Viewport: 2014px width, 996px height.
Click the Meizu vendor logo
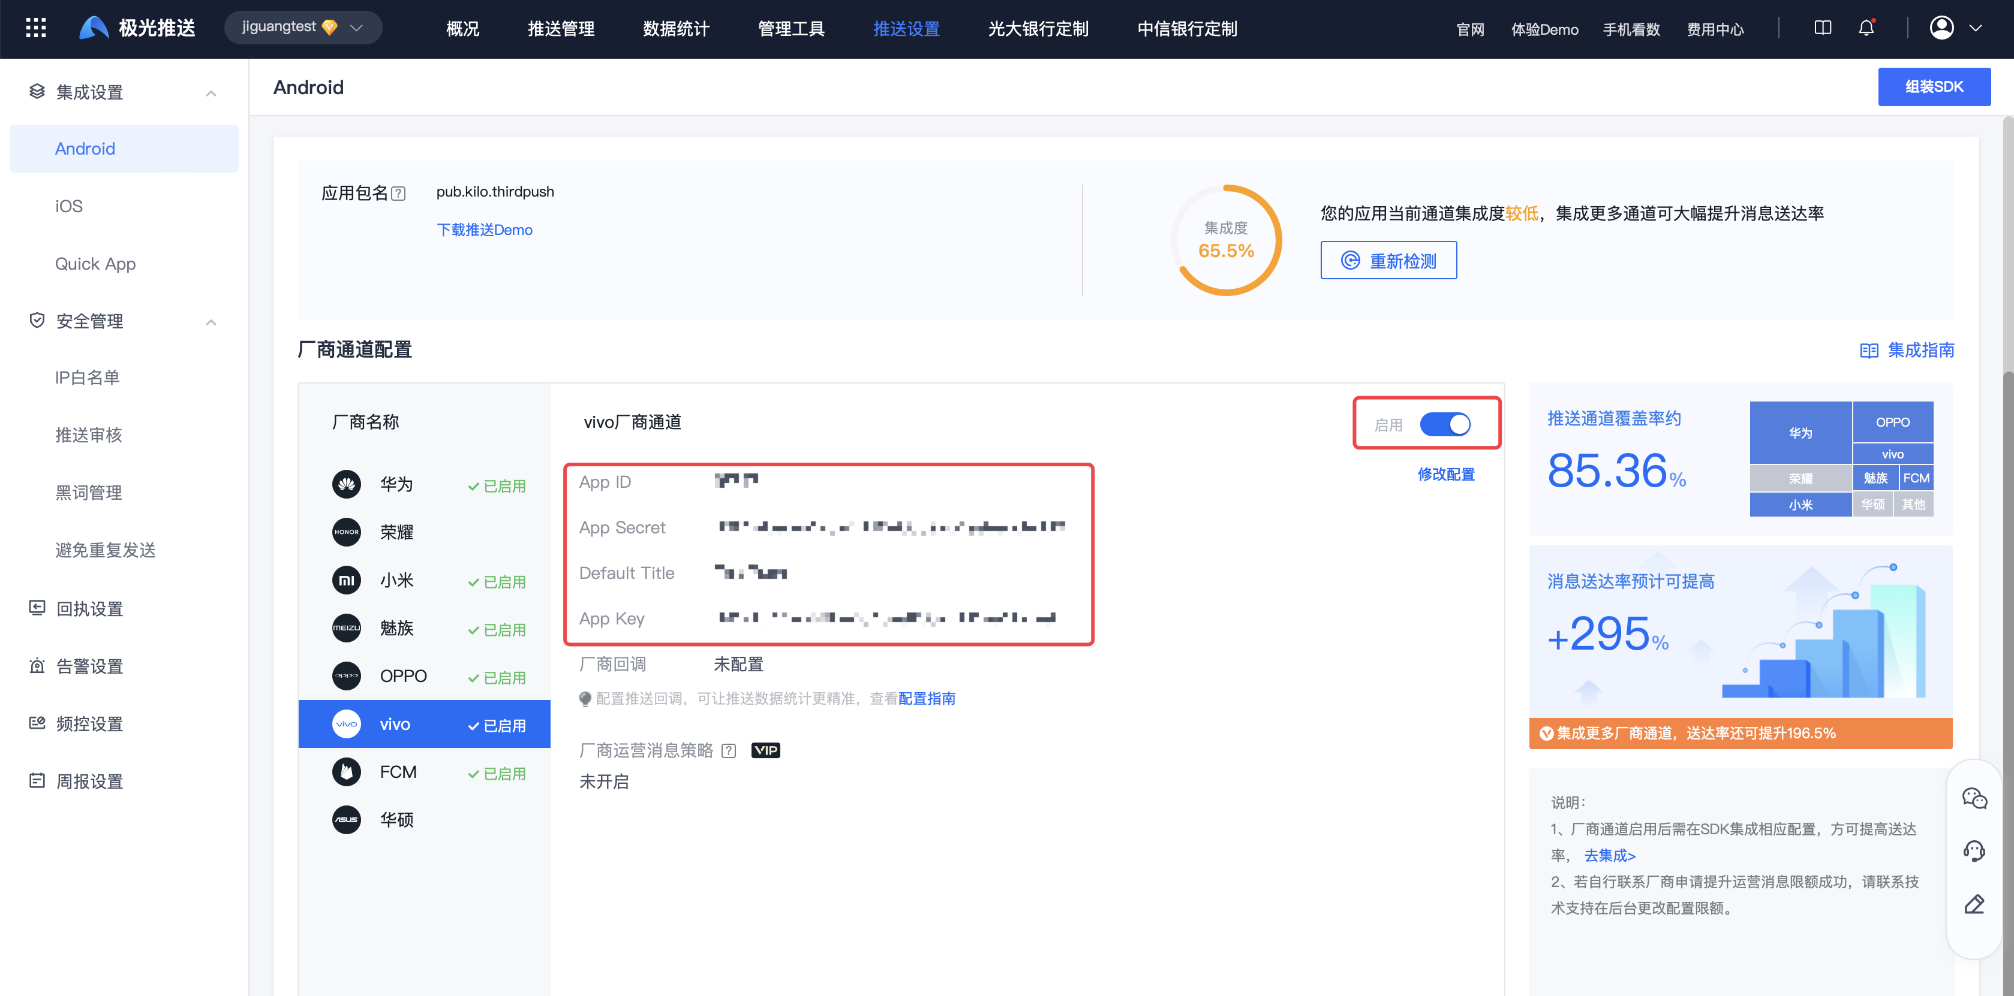346,628
